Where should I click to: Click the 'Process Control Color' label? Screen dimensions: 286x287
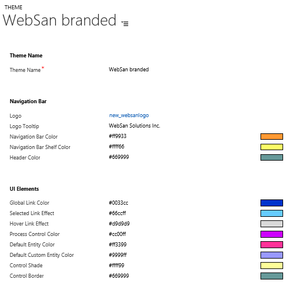click(x=35, y=234)
